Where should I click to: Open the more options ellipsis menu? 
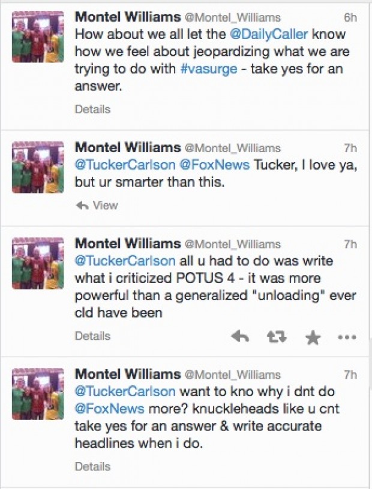point(347,337)
